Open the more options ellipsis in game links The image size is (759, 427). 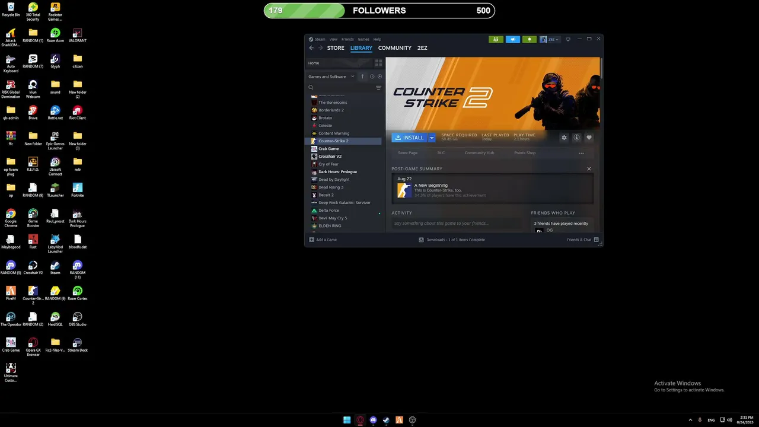click(581, 153)
